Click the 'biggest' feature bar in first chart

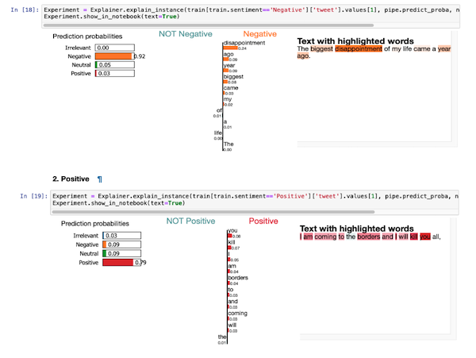[226, 82]
